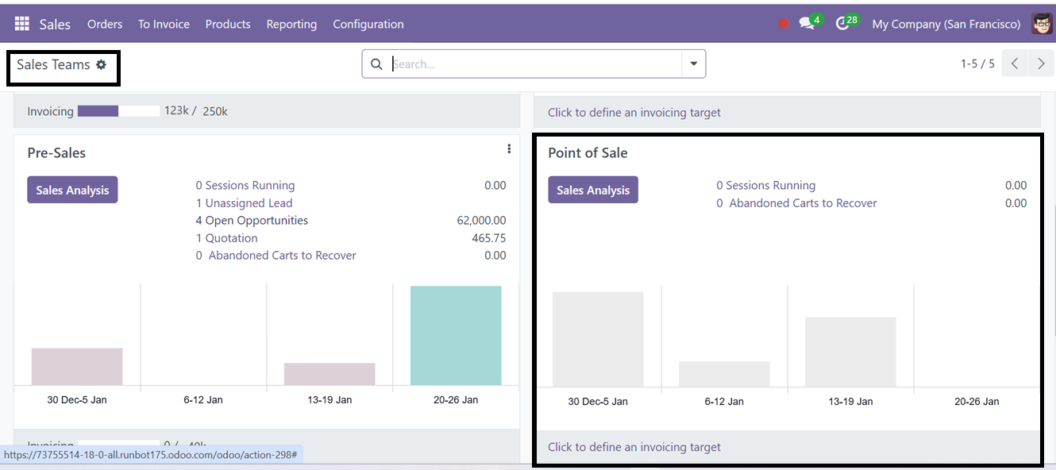Screen dimensions: 1056x470
Task: Click the invoicing target link under Point of Sale chart
Action: tap(634, 447)
